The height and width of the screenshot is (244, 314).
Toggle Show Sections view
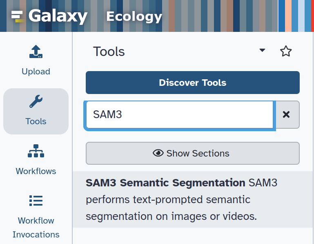(x=193, y=153)
